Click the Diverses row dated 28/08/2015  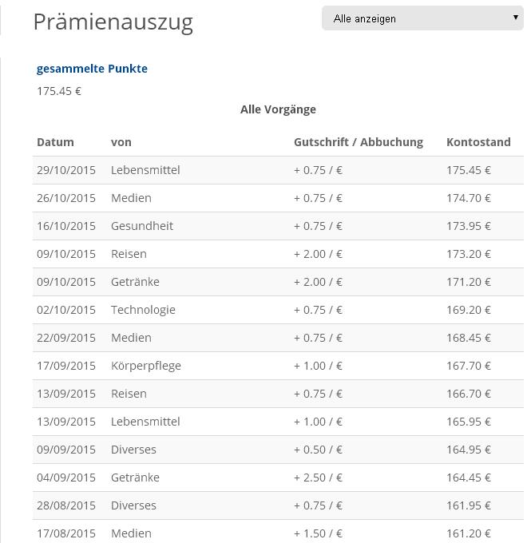point(278,505)
